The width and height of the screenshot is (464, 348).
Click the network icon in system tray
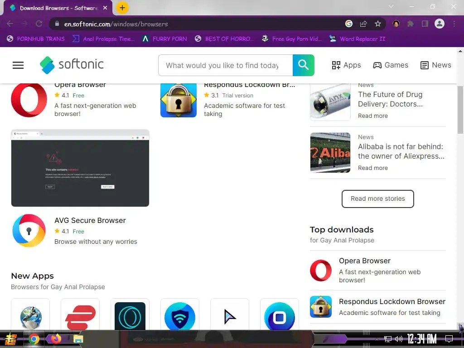(388, 339)
